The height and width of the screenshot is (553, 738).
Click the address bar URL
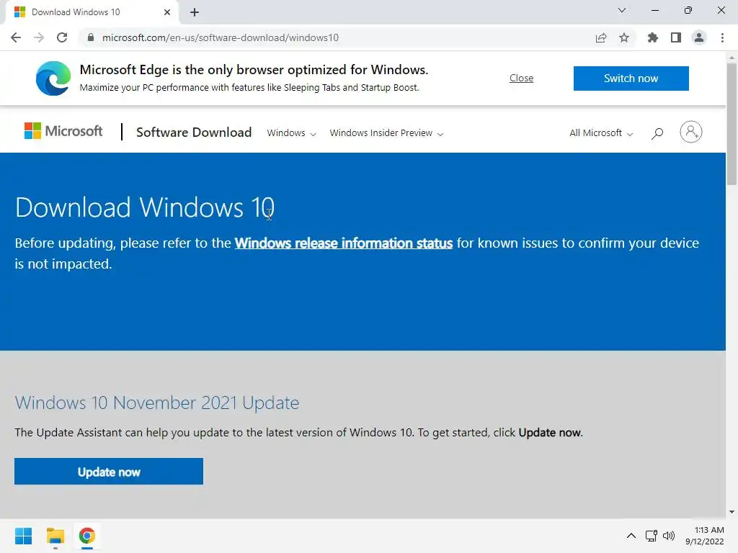[x=221, y=37]
